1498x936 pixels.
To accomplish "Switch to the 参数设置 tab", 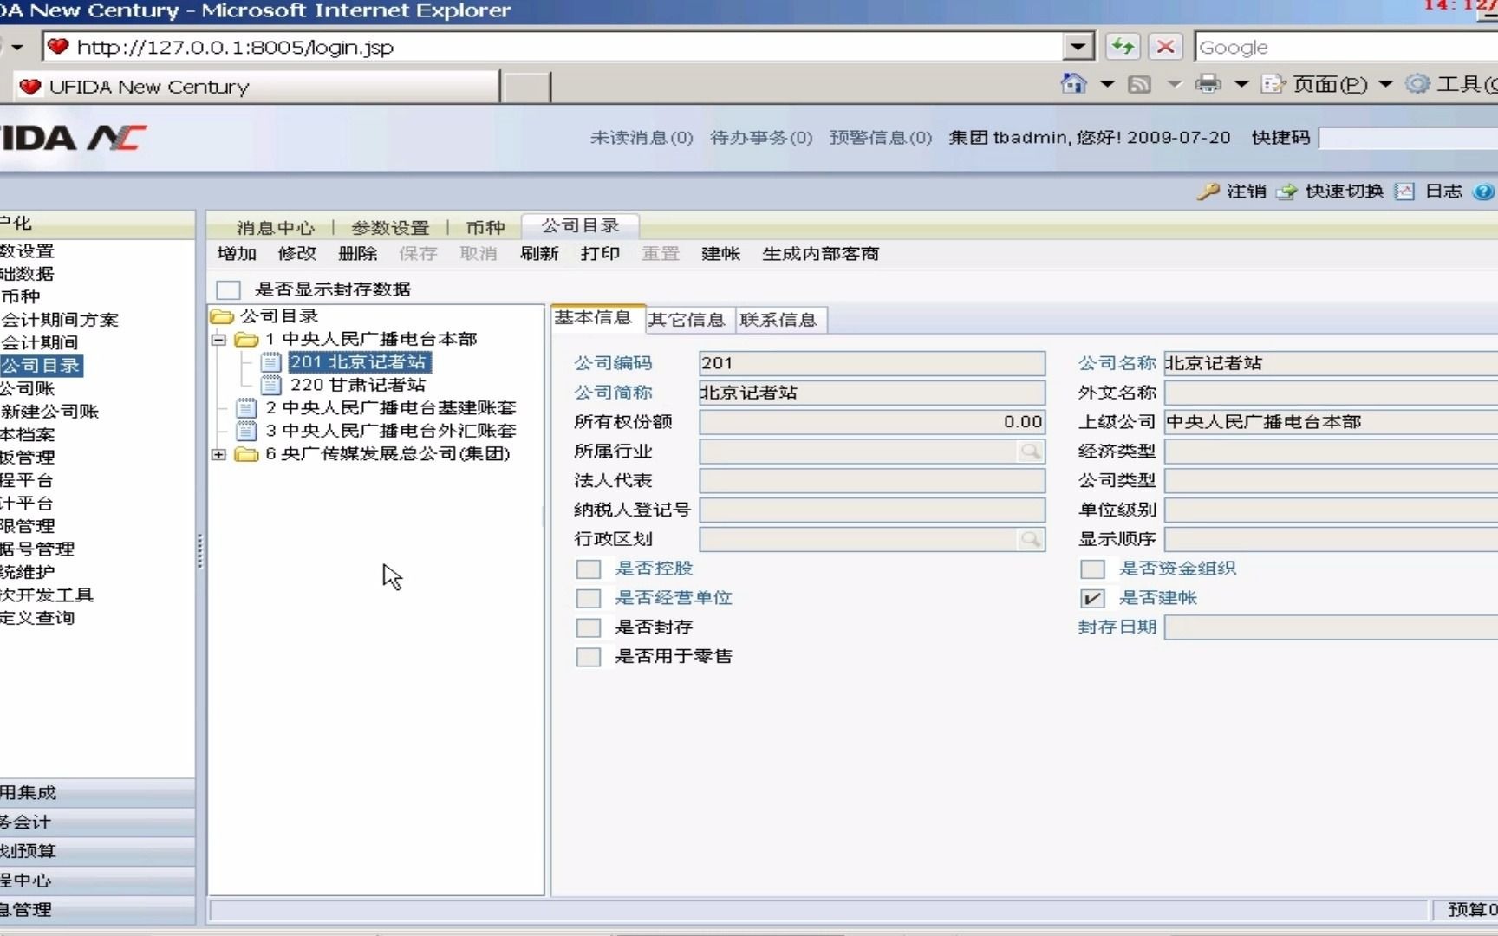I will point(390,228).
